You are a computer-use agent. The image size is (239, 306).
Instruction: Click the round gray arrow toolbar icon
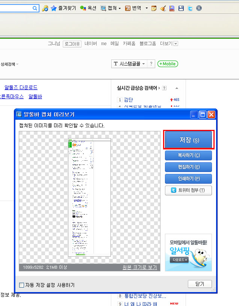pos(199,8)
